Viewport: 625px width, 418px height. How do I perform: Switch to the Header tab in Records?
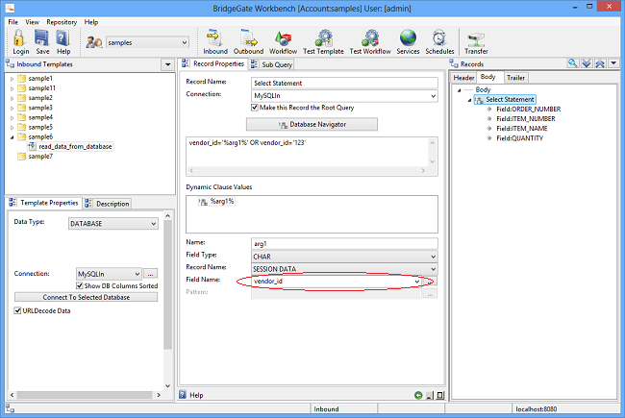463,78
